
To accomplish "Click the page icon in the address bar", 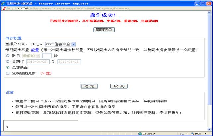I will click(4, 9).
